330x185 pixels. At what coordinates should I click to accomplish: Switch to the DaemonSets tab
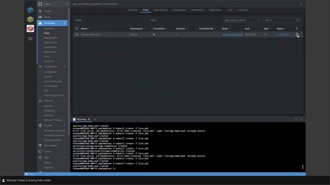click(179, 10)
